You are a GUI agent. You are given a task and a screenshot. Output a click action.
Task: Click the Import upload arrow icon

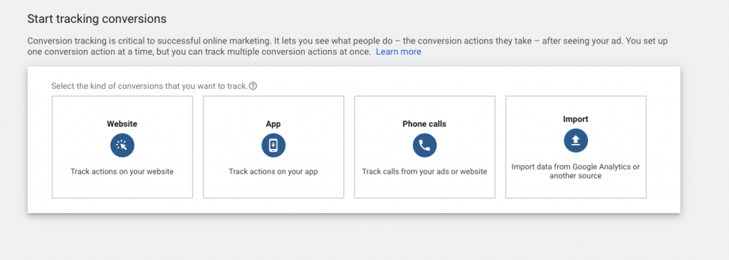(x=575, y=140)
